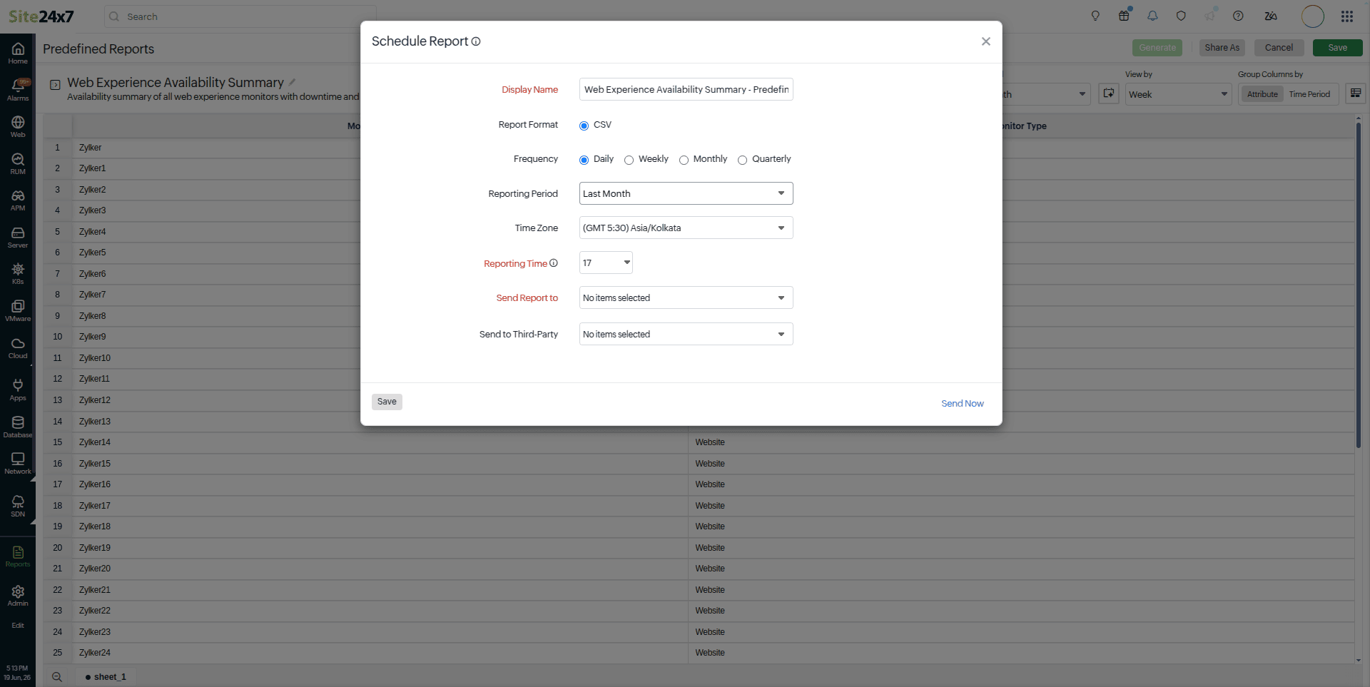
Task: Open Database section in sidebar
Action: coord(18,427)
